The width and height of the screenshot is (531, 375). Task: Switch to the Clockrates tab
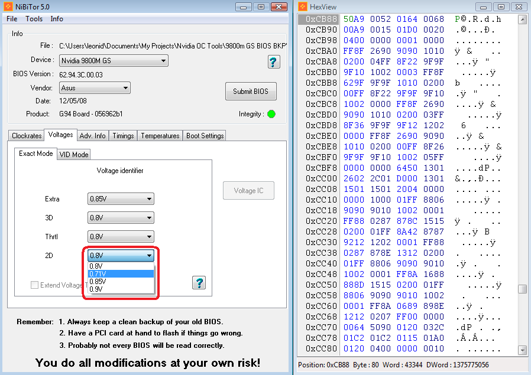(27, 136)
